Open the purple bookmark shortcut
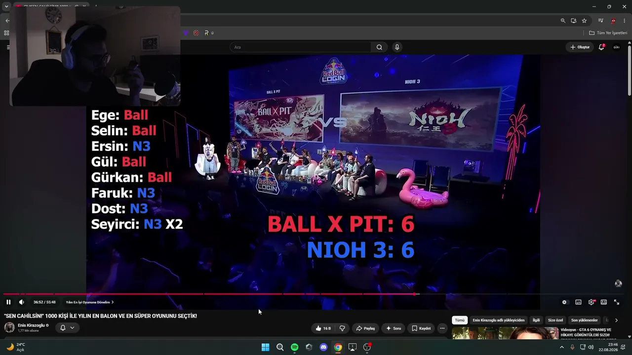The image size is (632, 355). click(186, 33)
